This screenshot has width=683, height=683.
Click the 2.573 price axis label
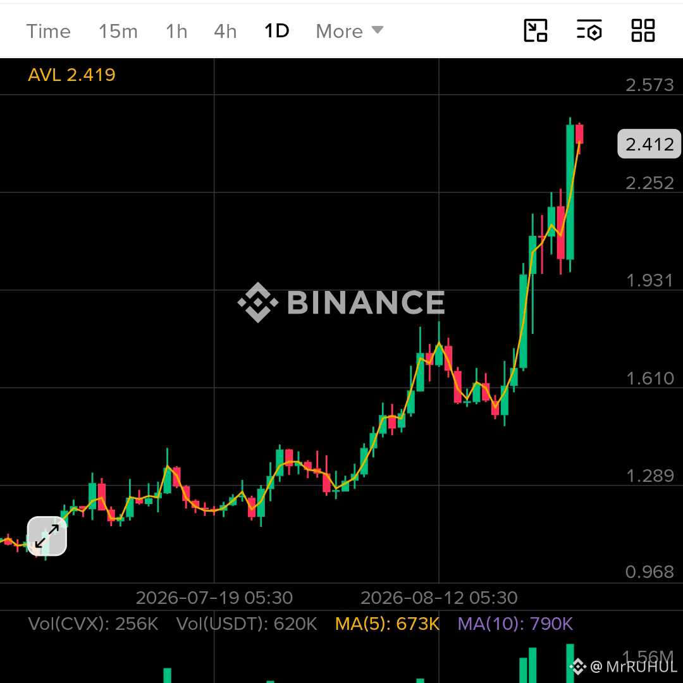[649, 85]
